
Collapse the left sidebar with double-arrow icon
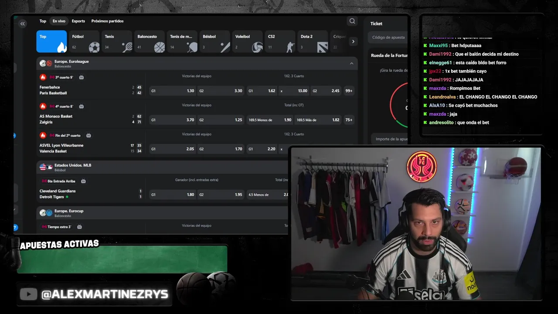point(23,24)
